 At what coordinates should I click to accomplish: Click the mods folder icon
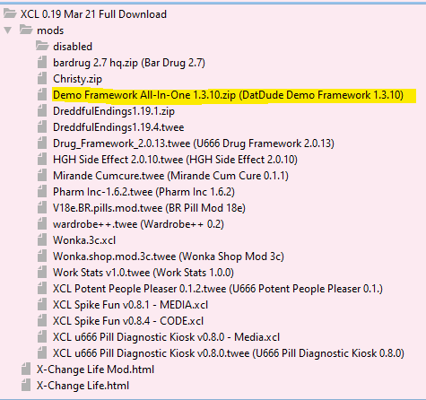click(x=26, y=30)
